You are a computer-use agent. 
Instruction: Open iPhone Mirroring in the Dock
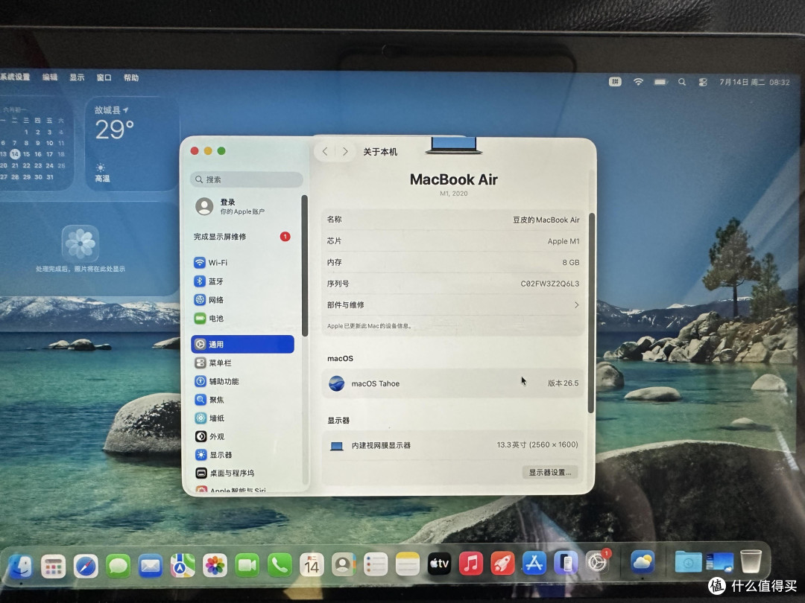(566, 563)
